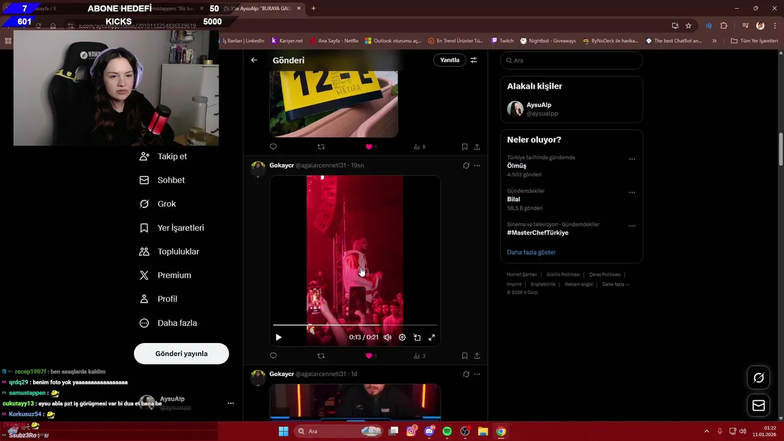Show hidden system tray icons
The height and width of the screenshot is (441, 784).
click(707, 431)
